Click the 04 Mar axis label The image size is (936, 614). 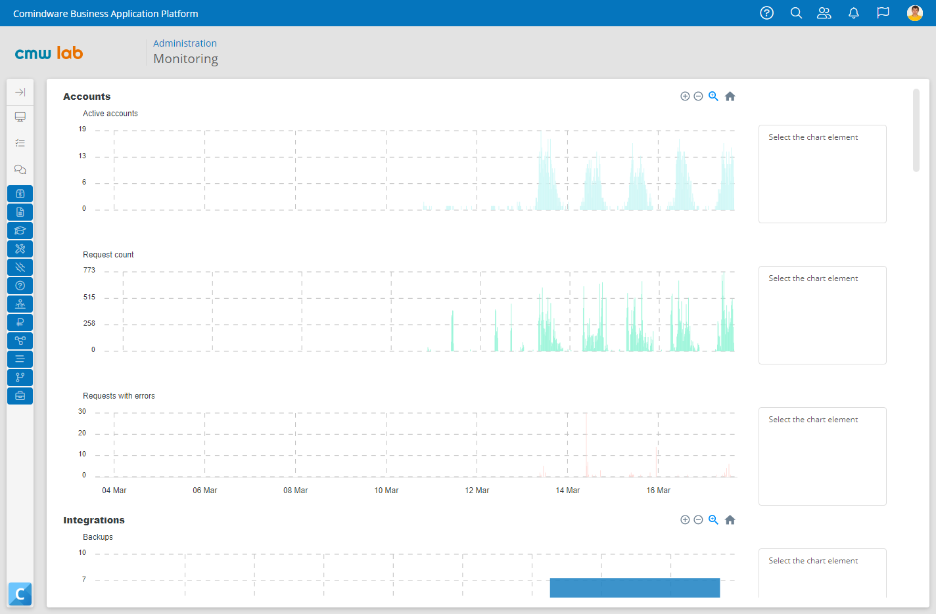click(114, 491)
